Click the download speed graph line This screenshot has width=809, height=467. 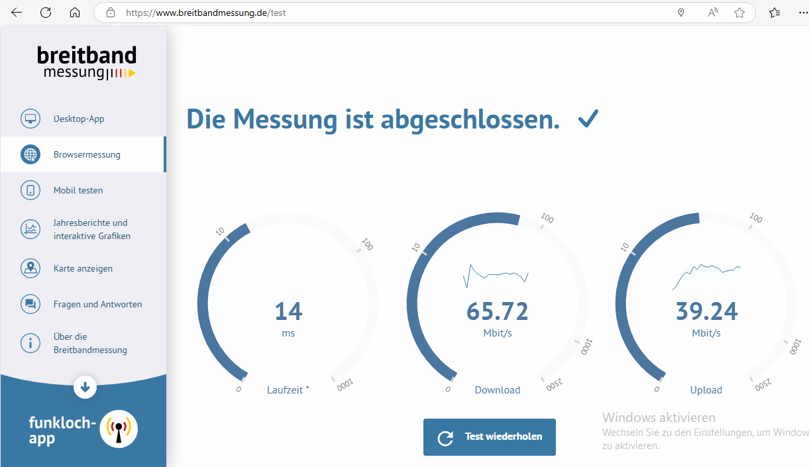click(x=496, y=275)
